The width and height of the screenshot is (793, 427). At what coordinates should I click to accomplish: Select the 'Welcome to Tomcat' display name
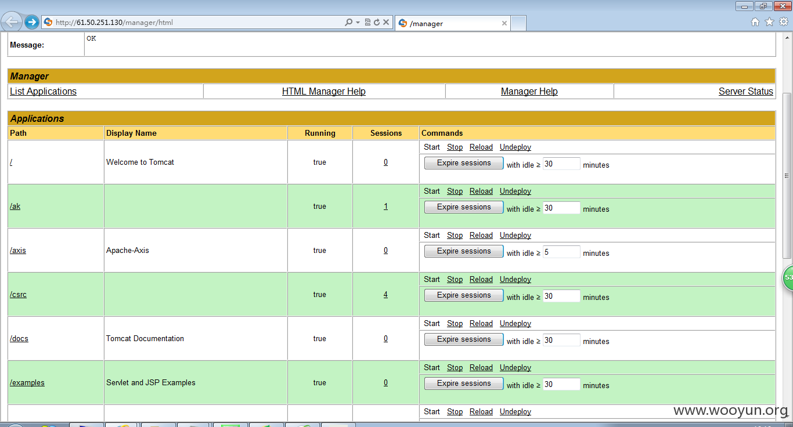click(140, 162)
